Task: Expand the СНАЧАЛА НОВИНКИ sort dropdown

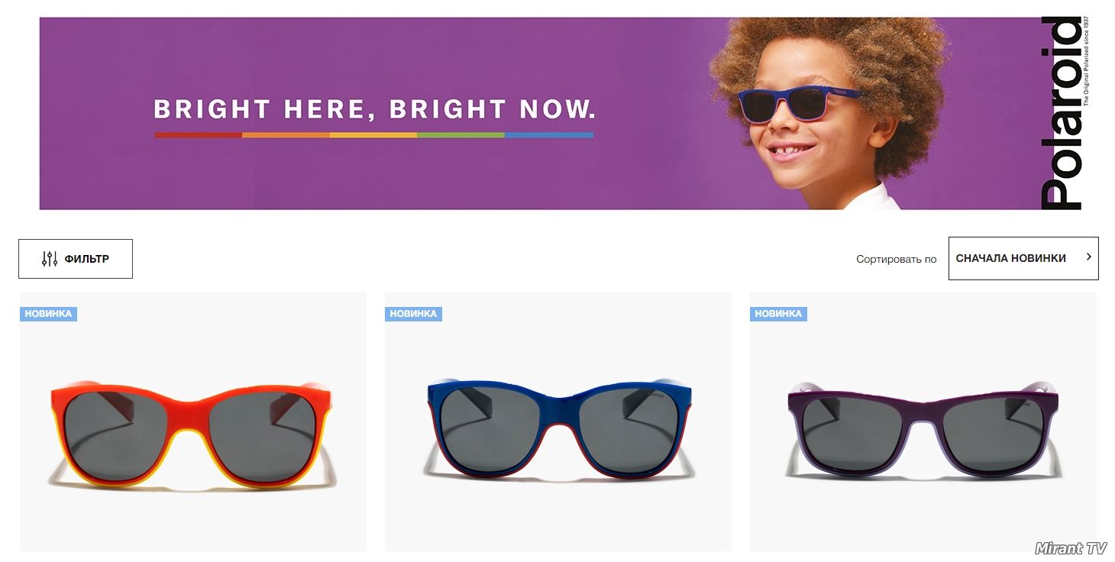Action: tap(1023, 258)
